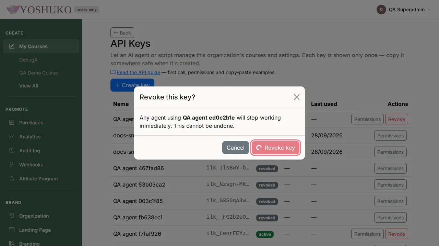Click the Organization building icon

point(12,216)
